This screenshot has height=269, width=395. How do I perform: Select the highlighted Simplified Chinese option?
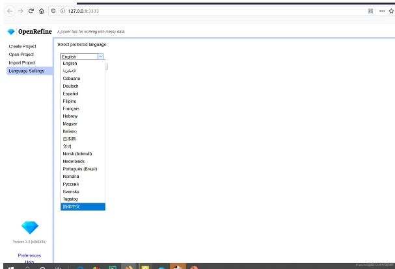tap(83, 207)
